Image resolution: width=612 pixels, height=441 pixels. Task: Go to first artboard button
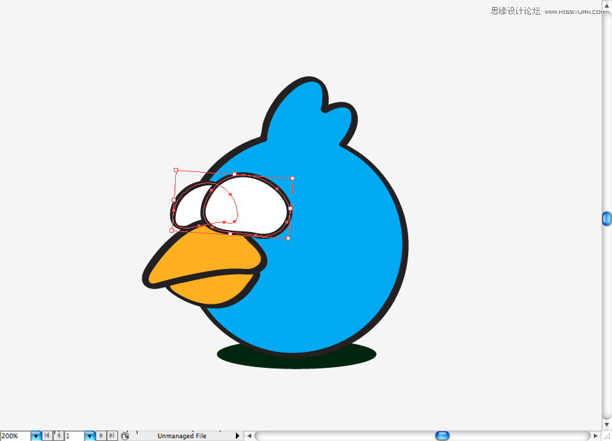pos(47,435)
